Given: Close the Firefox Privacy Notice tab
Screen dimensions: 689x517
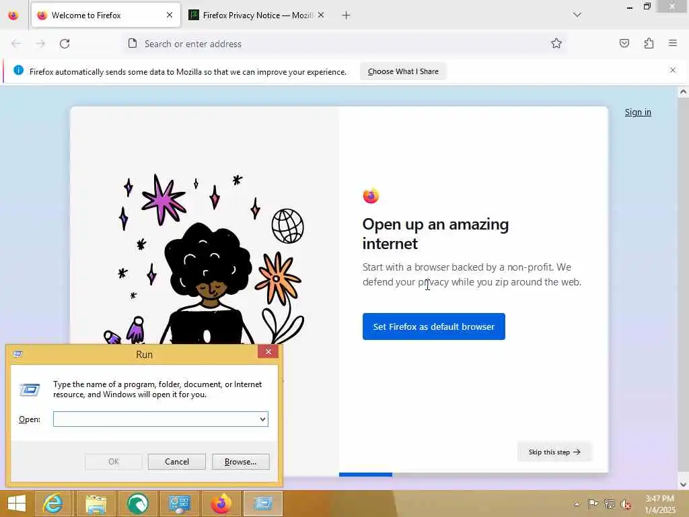Looking at the screenshot, I should (321, 15).
